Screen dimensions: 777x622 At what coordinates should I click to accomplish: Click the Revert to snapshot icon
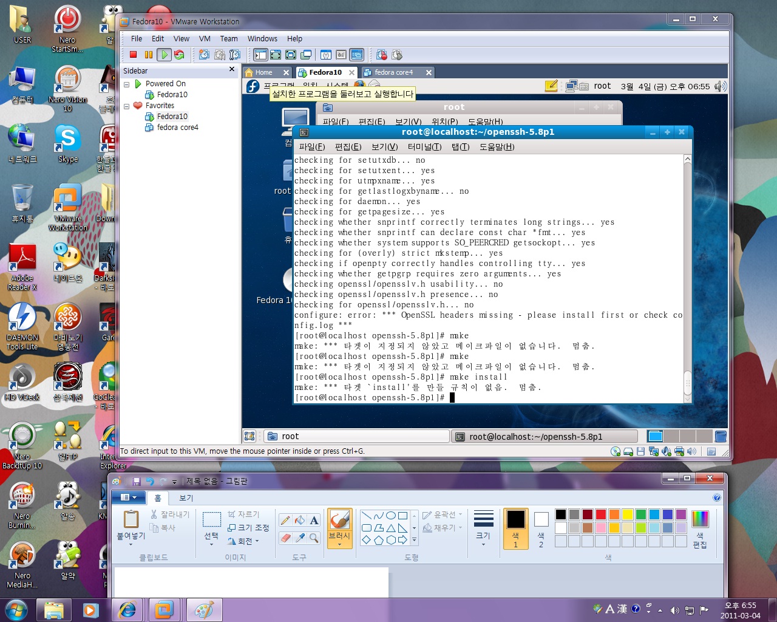click(x=220, y=55)
